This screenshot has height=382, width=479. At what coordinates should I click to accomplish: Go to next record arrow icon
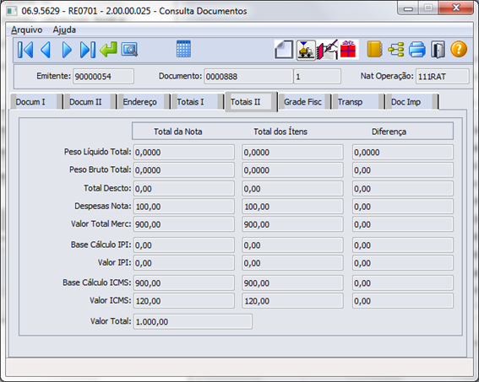(67, 50)
